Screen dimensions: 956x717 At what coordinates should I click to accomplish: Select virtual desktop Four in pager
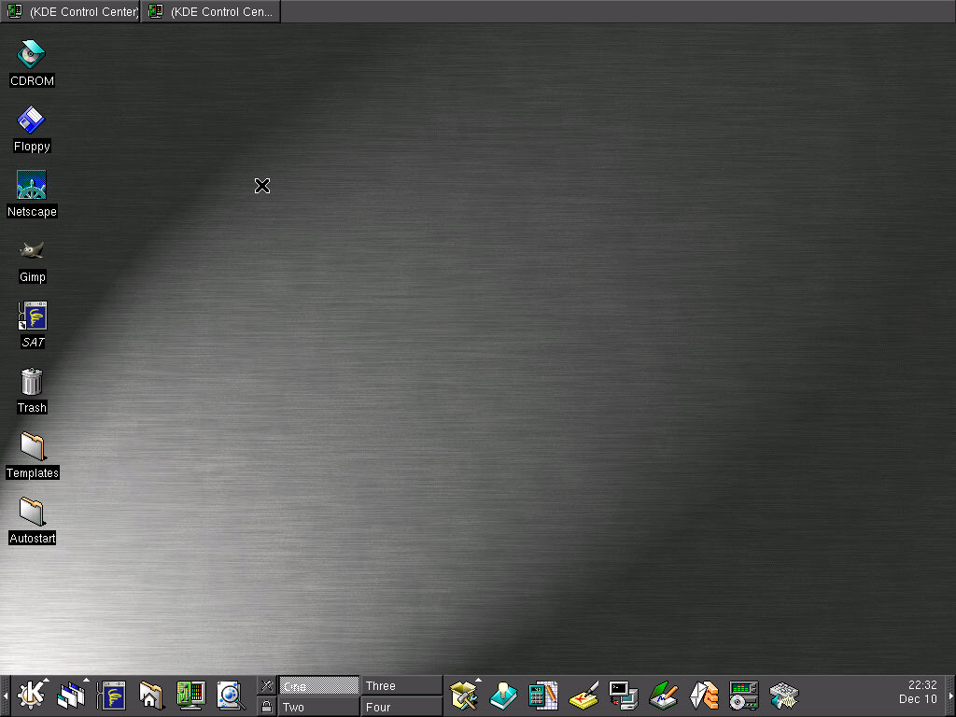click(x=401, y=707)
